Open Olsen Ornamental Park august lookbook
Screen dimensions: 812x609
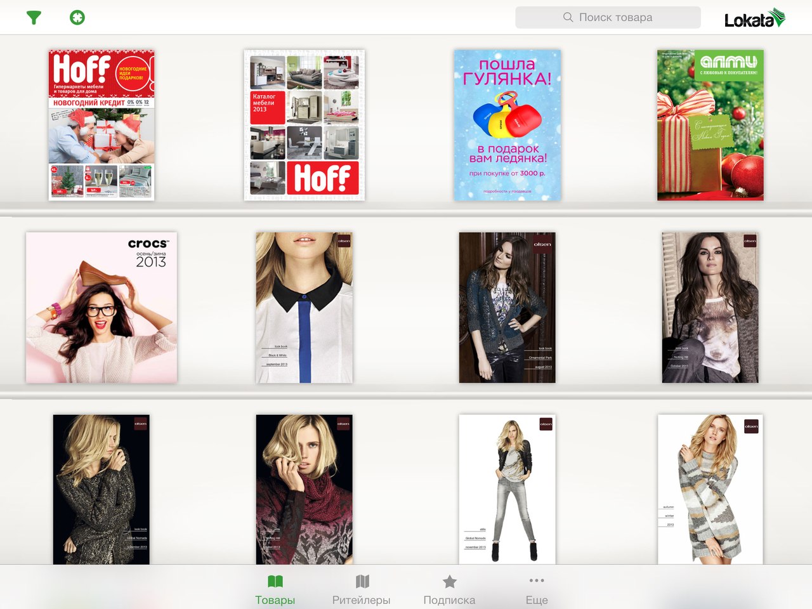pyautogui.click(x=507, y=308)
